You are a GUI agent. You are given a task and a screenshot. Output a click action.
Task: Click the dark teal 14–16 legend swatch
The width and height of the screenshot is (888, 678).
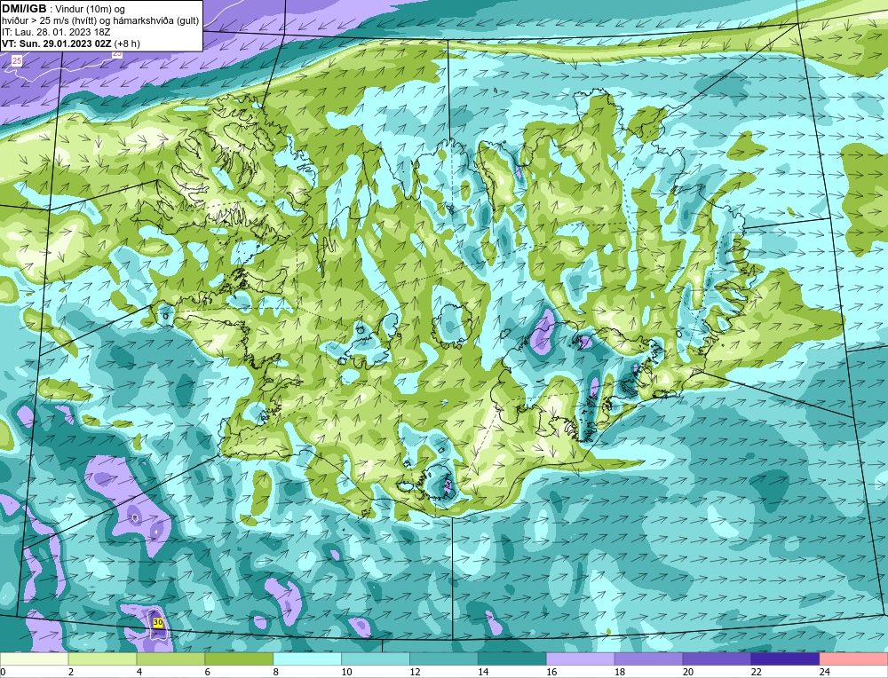(512, 659)
